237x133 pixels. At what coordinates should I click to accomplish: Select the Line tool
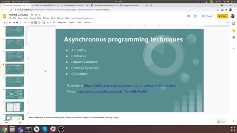(48, 23)
